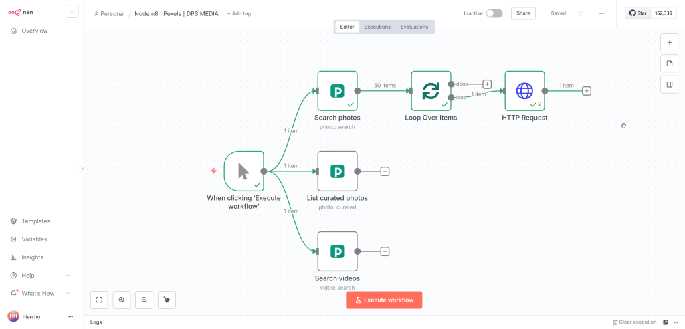Select the List curated photos node
The width and height of the screenshot is (685, 329).
[337, 171]
